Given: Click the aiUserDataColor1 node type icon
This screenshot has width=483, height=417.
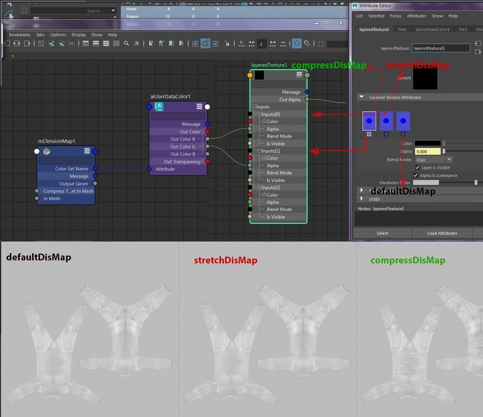Looking at the screenshot, I should click(159, 107).
